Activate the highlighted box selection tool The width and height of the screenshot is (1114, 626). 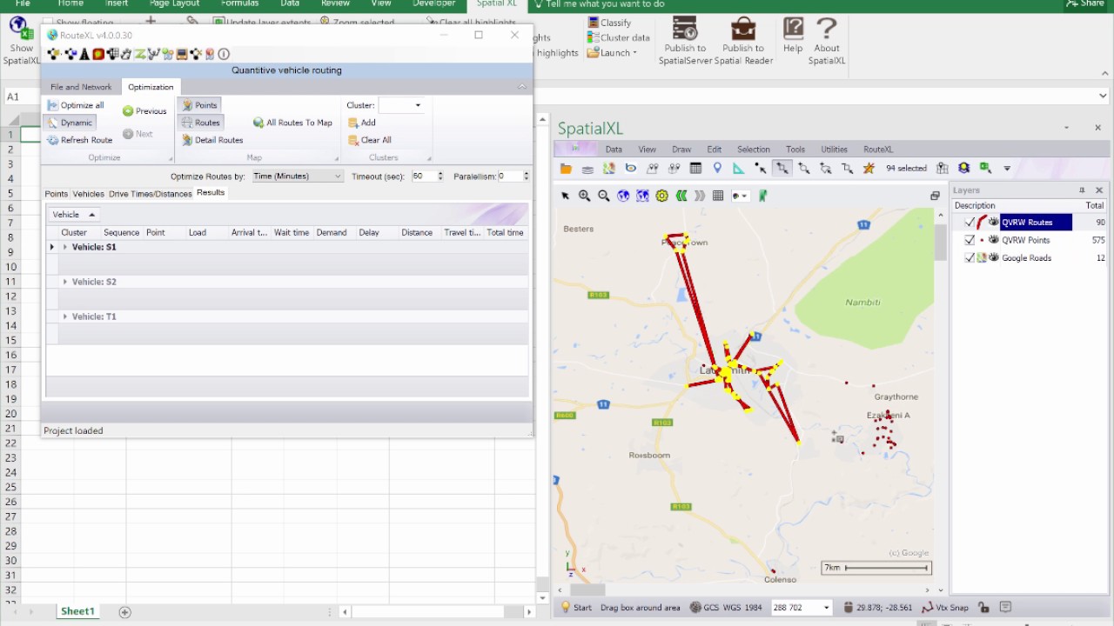coord(782,169)
